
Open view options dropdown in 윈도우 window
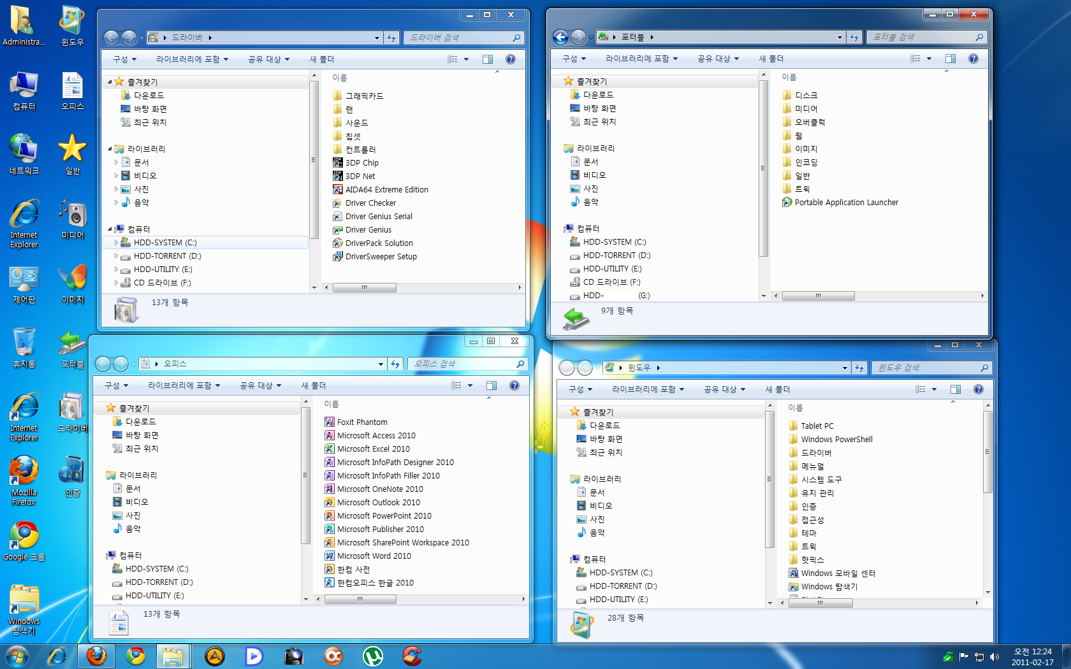coord(934,389)
